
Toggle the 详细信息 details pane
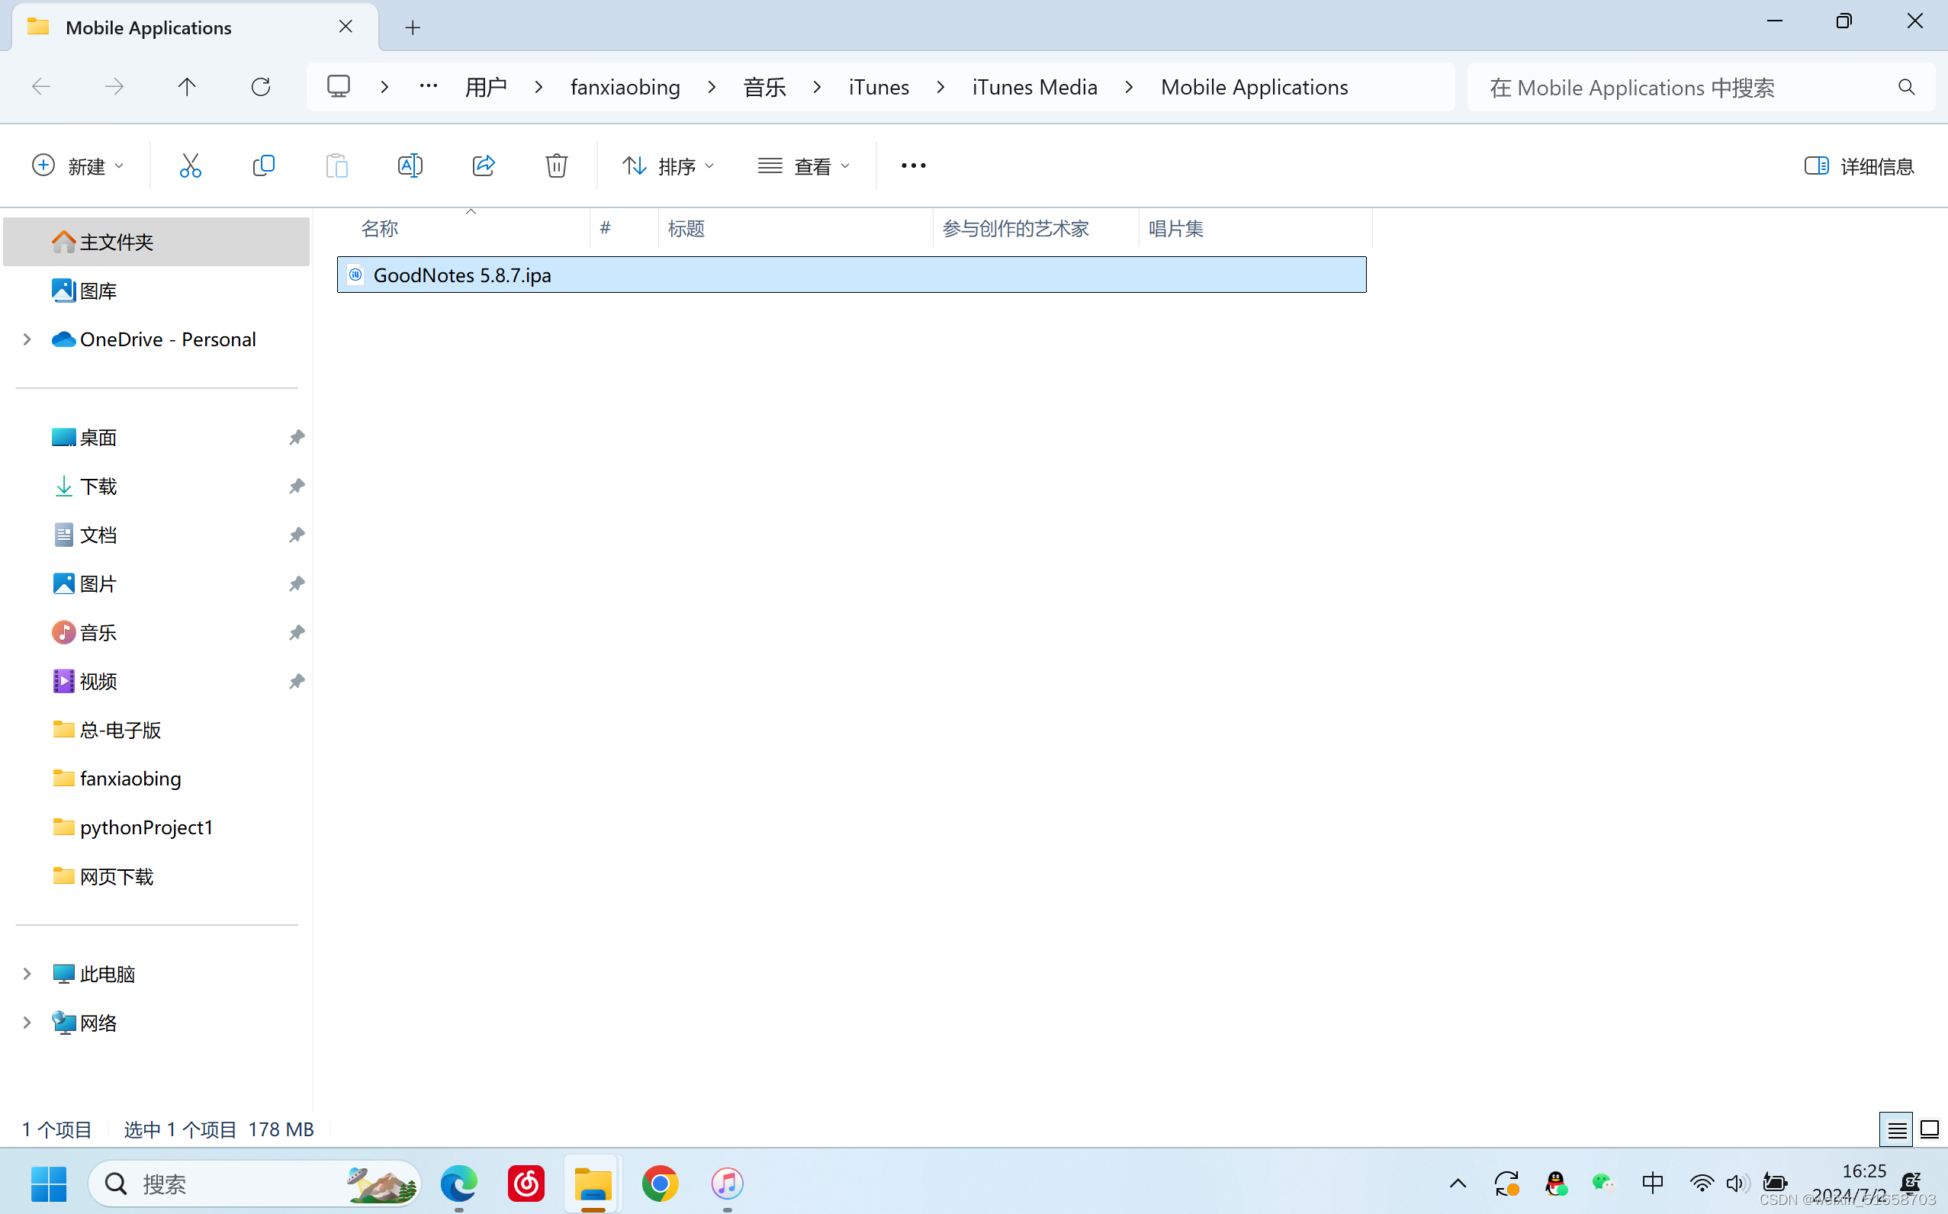coord(1858,165)
